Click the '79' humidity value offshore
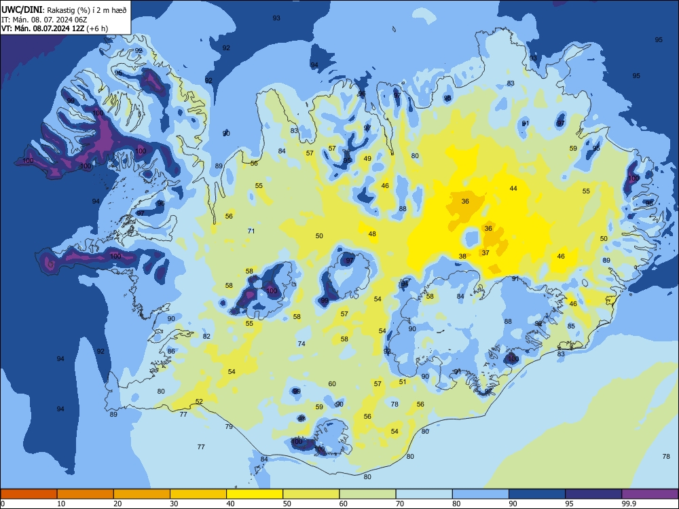Screen dimensions: 679x509 (x=229, y=426)
